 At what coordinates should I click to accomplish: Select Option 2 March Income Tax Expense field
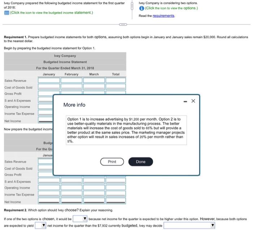(94, 194)
